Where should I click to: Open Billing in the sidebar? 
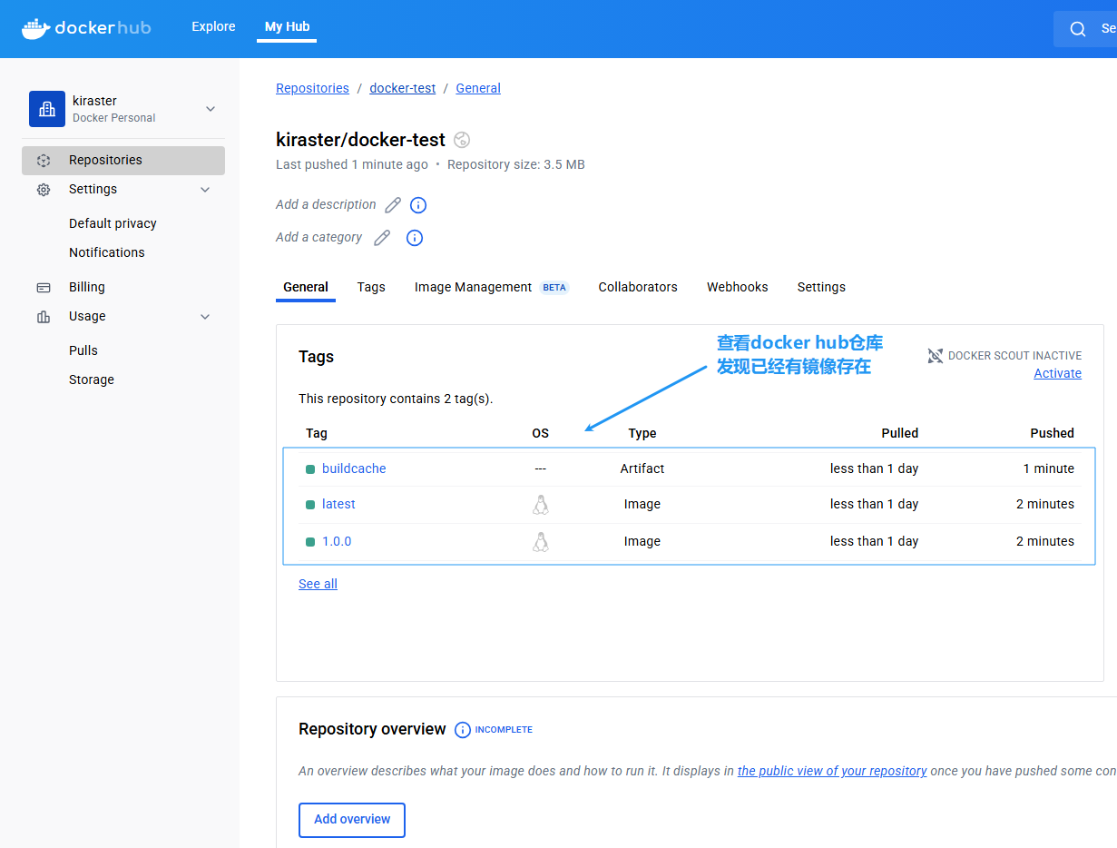point(87,287)
